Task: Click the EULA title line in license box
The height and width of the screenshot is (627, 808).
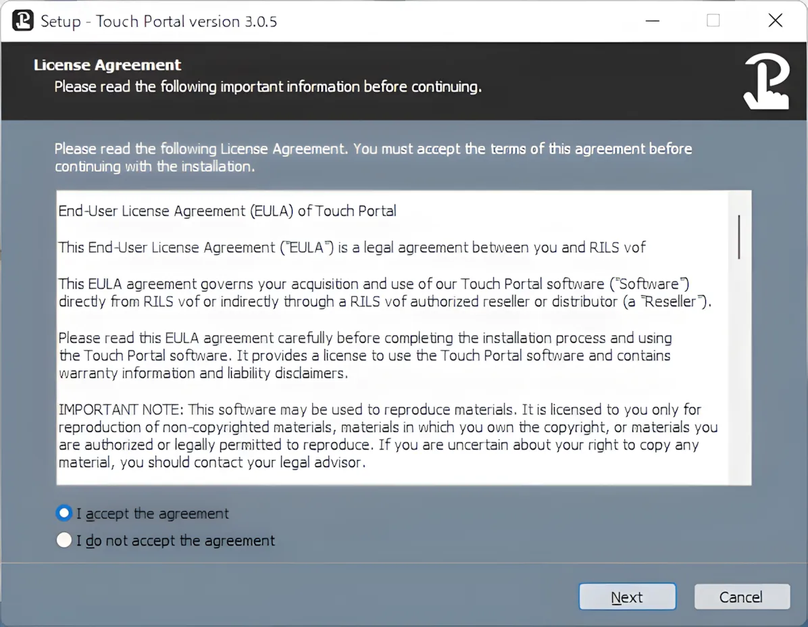Action: (227, 211)
